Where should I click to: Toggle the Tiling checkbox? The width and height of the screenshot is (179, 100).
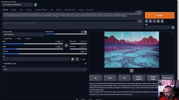tap(16, 39)
